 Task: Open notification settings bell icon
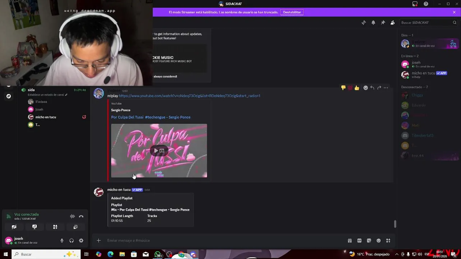coord(373,23)
